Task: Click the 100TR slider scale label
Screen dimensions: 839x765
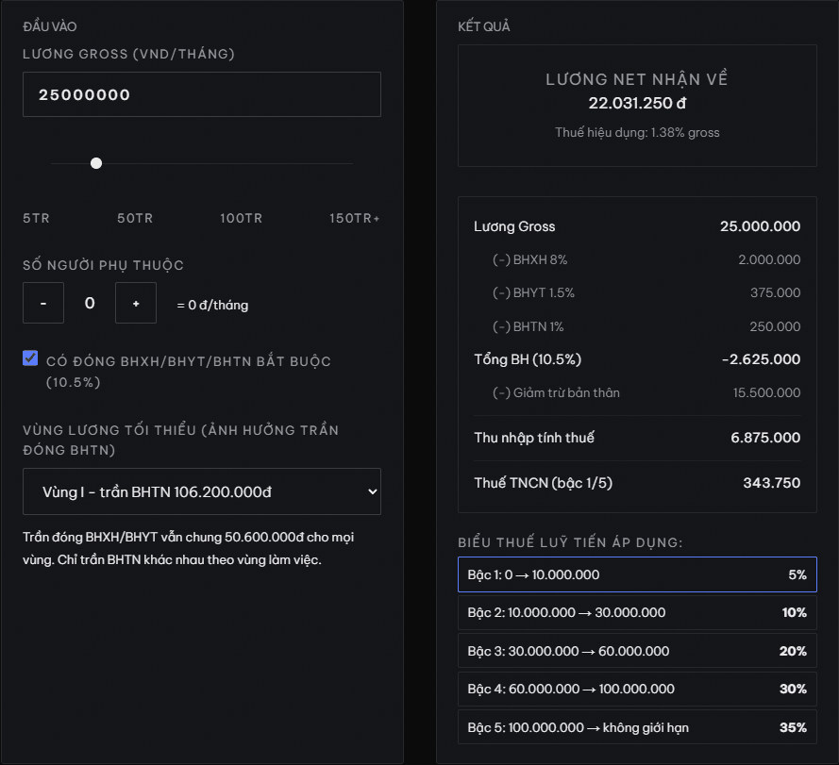Action: pyautogui.click(x=242, y=218)
